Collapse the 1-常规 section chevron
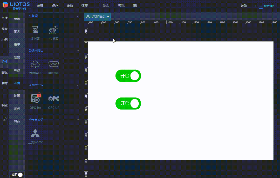The height and width of the screenshot is (178, 280). click(78, 16)
